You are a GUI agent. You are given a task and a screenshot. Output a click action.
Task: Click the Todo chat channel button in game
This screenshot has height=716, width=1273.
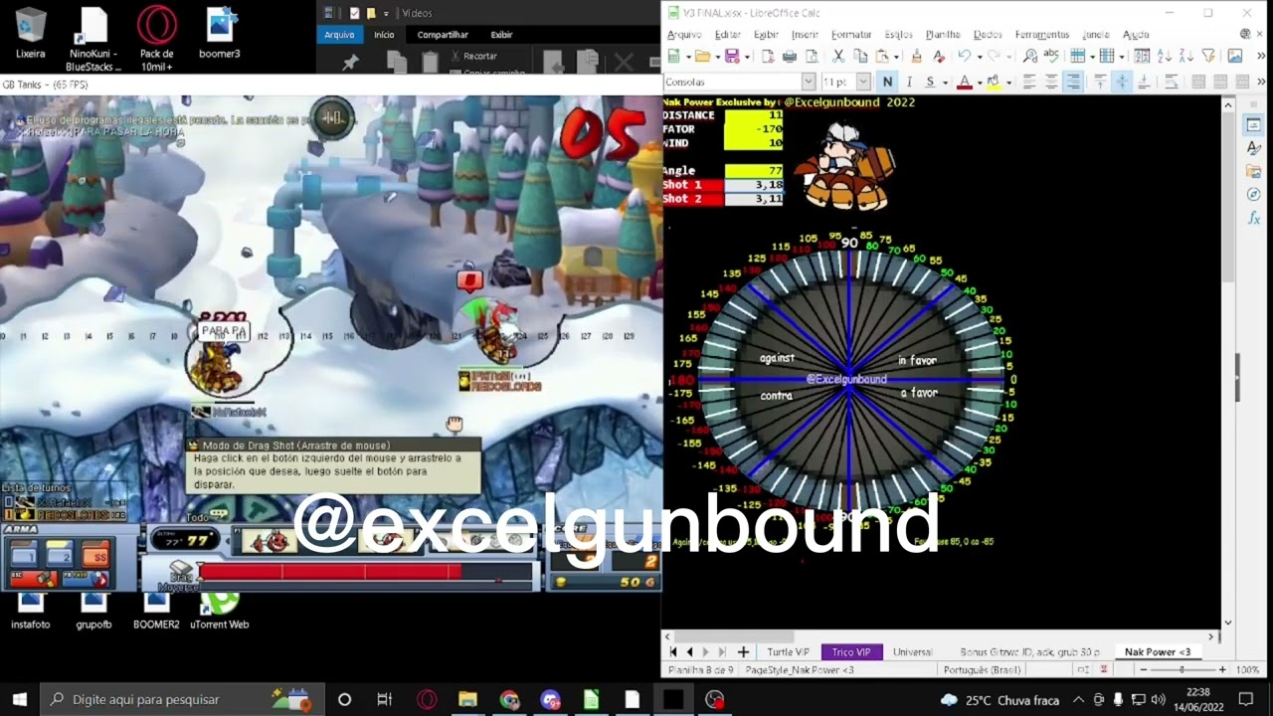click(x=206, y=517)
